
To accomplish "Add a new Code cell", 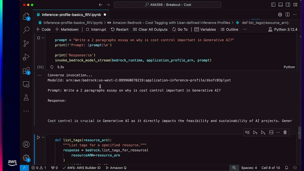I will tap(43, 29).
